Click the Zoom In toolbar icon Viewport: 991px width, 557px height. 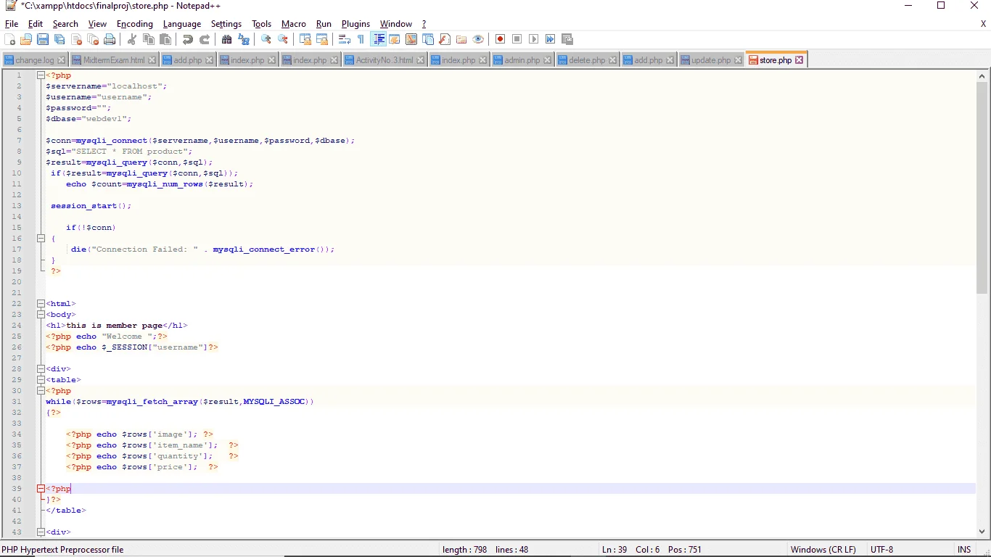pyautogui.click(x=266, y=39)
